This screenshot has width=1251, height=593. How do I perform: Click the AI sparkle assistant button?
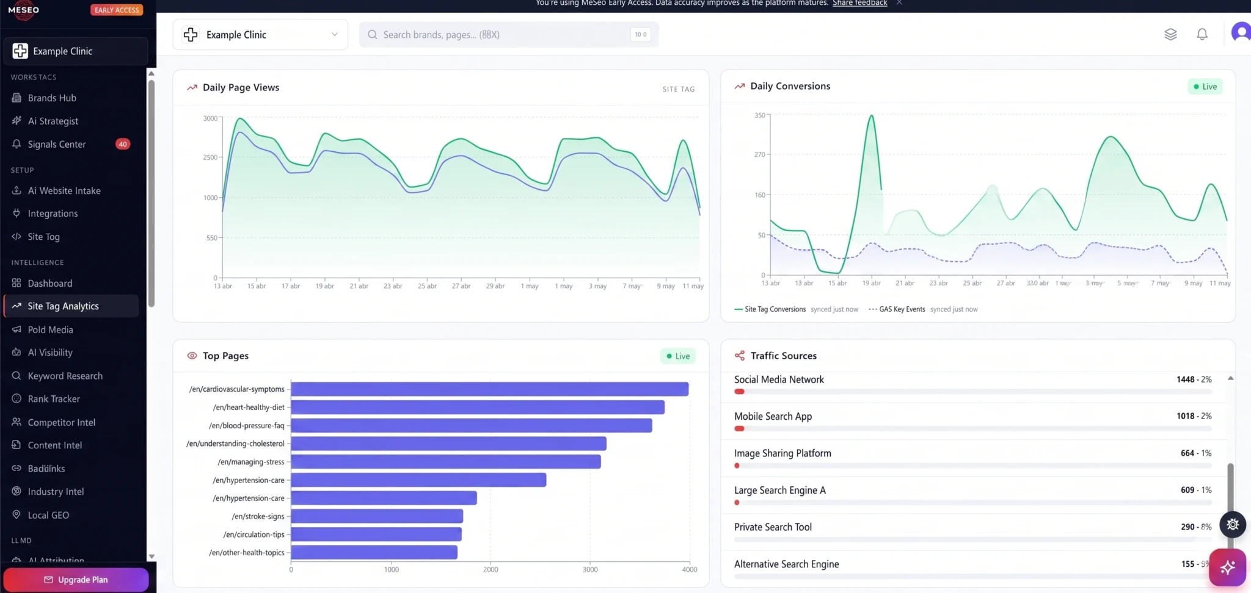[x=1227, y=567]
